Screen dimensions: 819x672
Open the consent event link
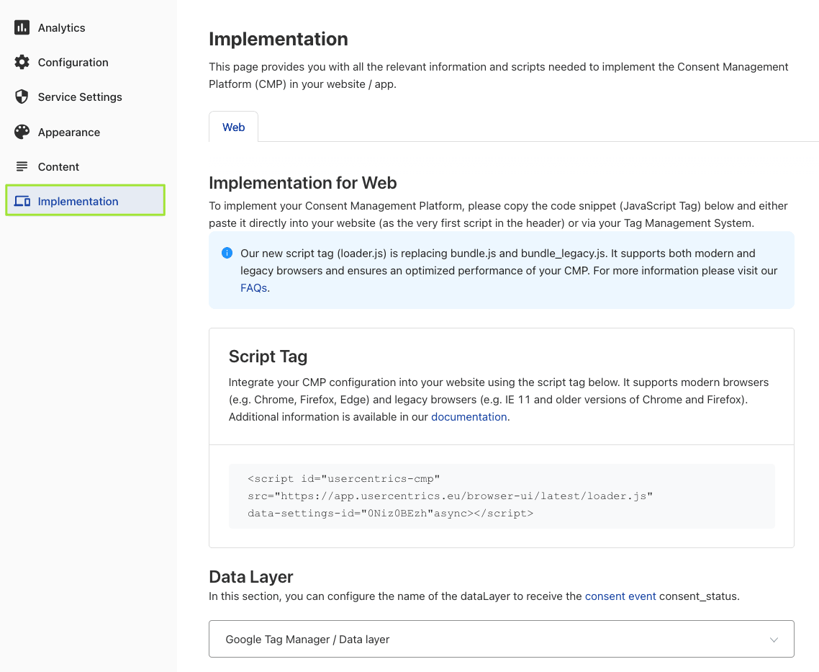pos(620,596)
